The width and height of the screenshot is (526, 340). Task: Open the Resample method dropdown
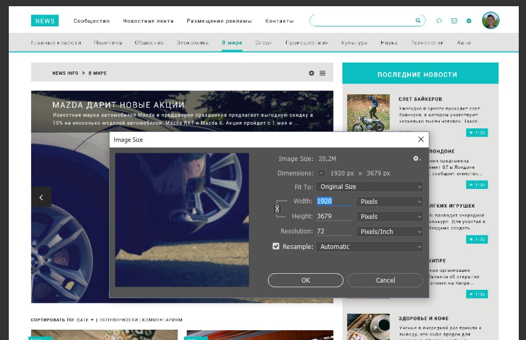tap(369, 247)
